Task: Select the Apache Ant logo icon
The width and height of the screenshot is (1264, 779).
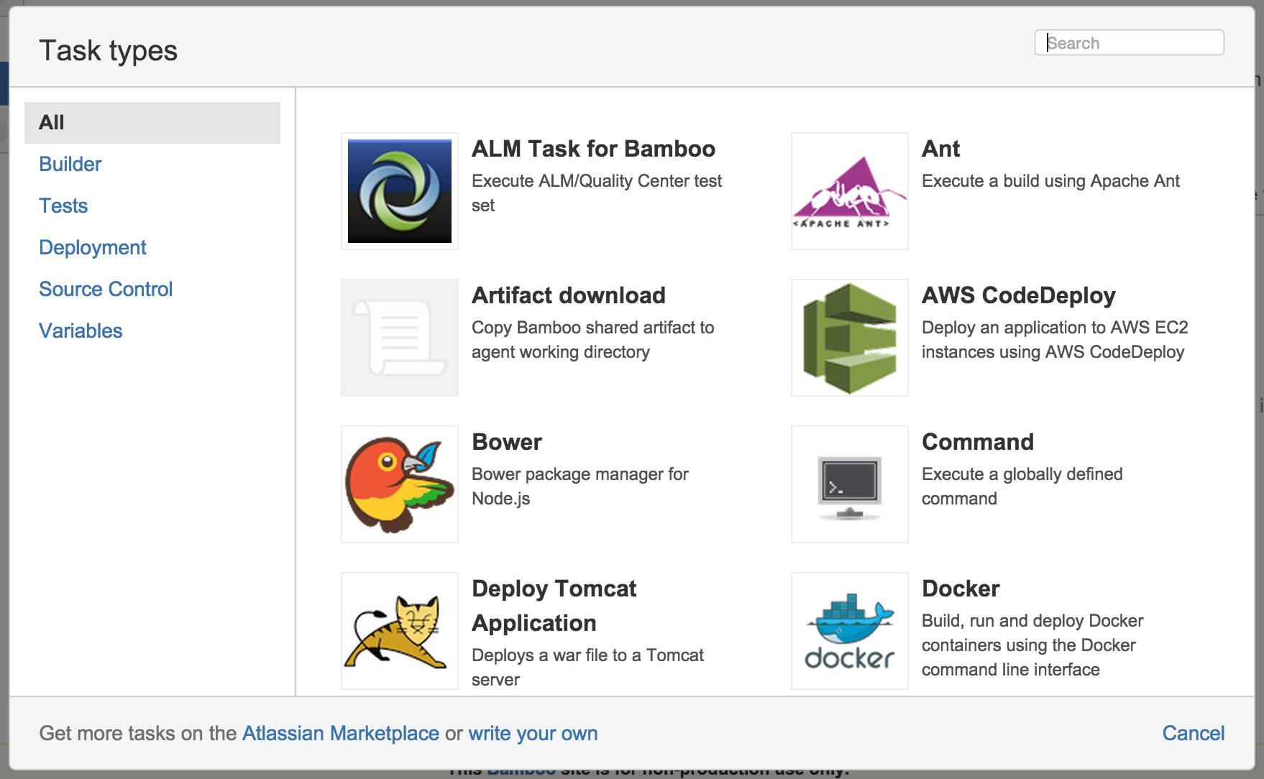Action: [x=850, y=191]
